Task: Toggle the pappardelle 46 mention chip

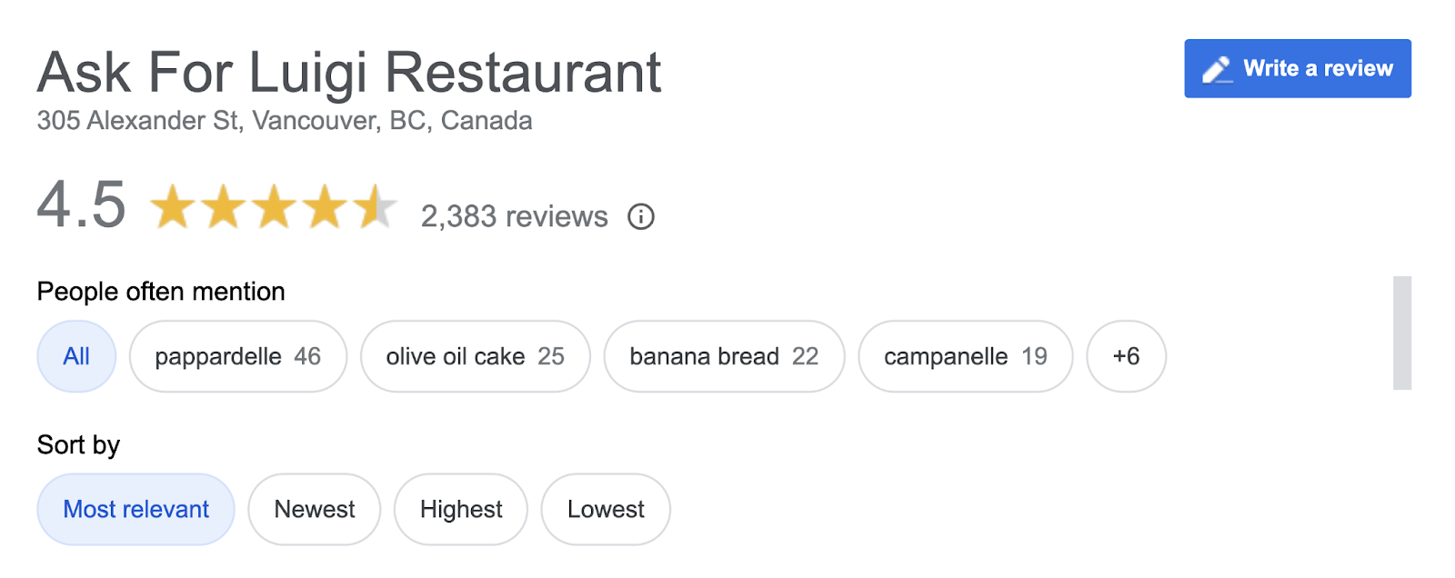Action: (237, 356)
